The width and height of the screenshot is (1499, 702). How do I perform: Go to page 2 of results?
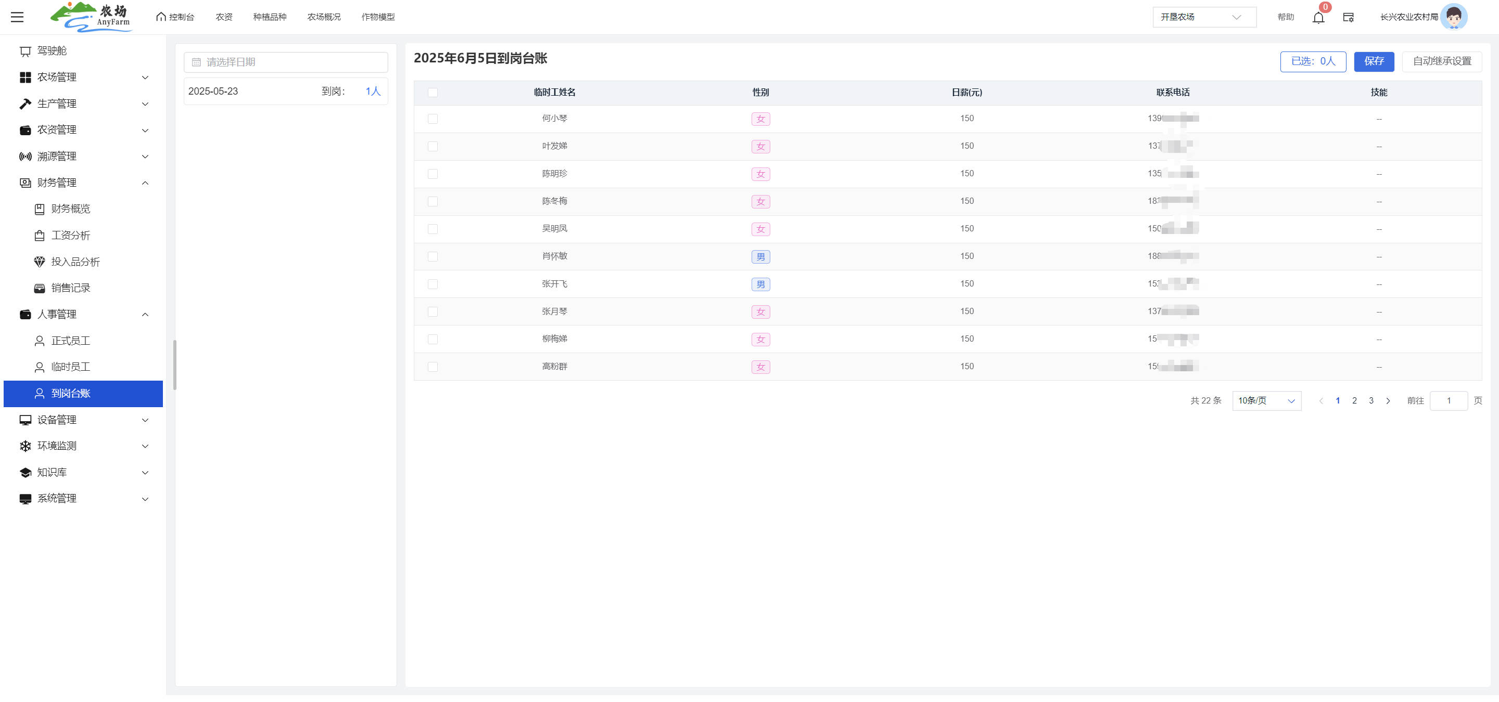pos(1354,401)
